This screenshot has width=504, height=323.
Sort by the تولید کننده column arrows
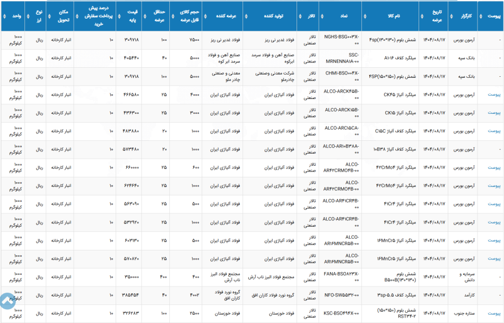[x=246, y=16]
